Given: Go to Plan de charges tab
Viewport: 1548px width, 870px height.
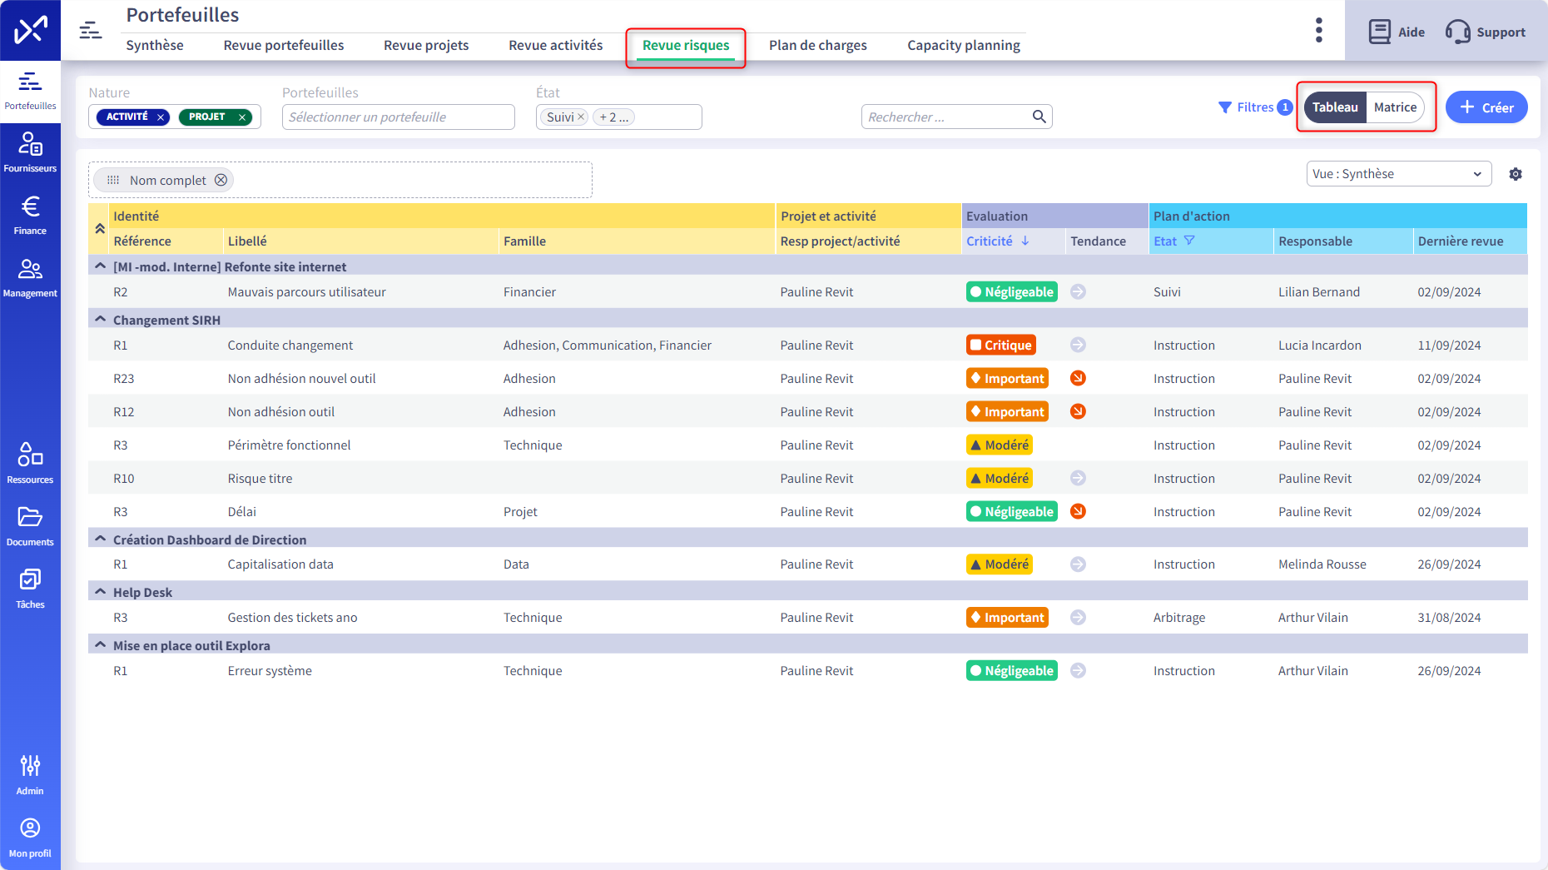Looking at the screenshot, I should 818,45.
